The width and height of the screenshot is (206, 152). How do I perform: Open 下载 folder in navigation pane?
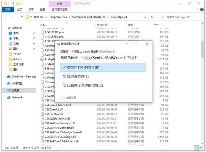click(16, 38)
